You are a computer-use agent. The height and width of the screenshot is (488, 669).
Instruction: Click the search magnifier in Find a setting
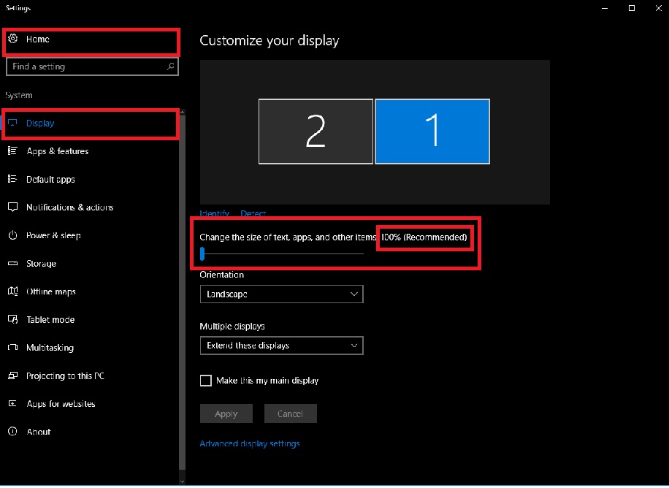[171, 66]
